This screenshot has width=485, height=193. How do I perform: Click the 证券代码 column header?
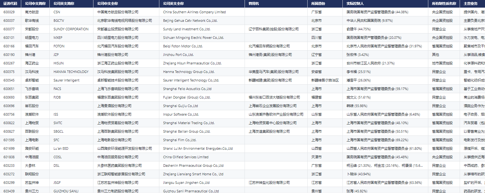[x=10, y=3]
